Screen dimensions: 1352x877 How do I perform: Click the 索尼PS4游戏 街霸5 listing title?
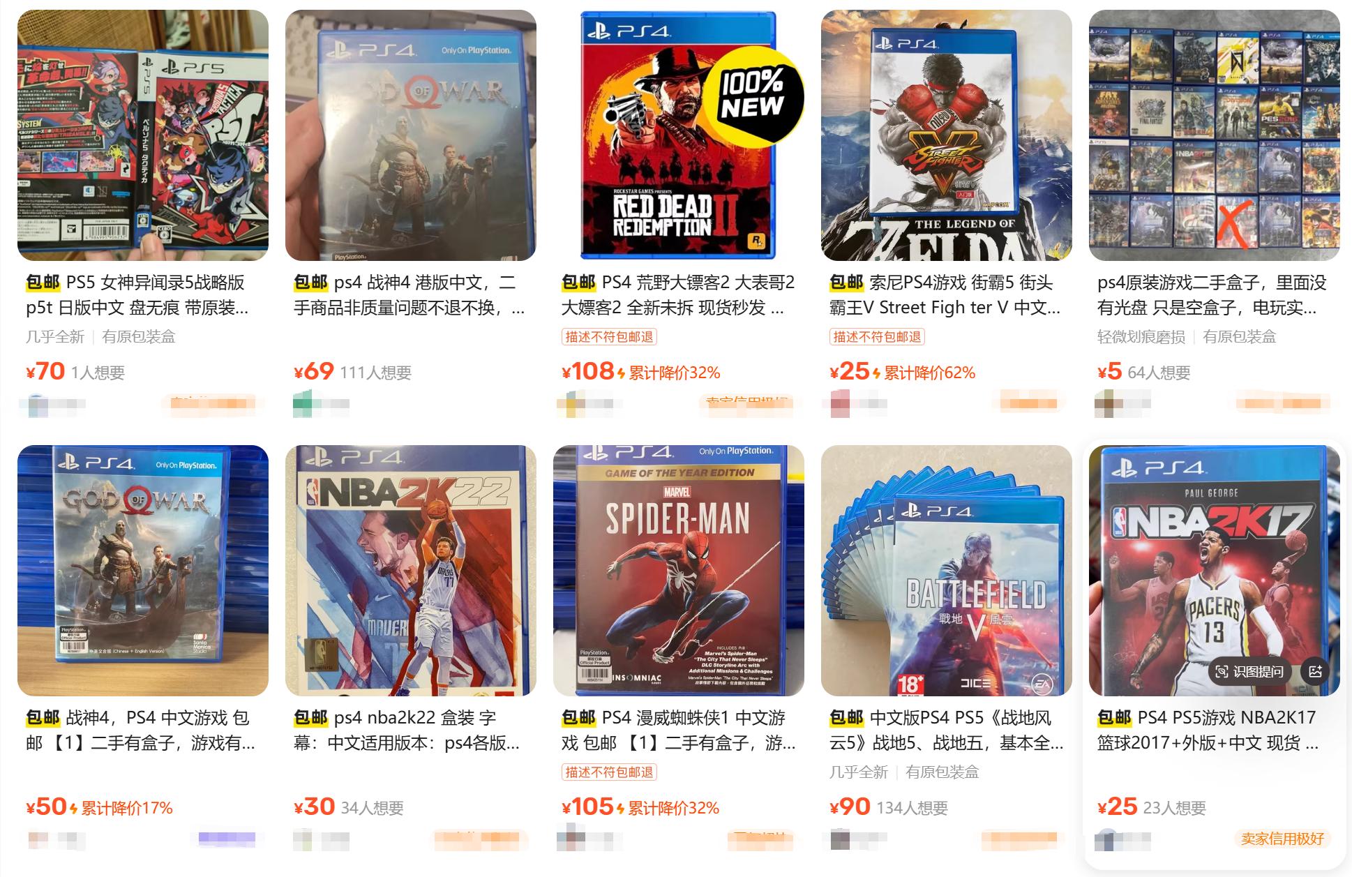pos(947,295)
